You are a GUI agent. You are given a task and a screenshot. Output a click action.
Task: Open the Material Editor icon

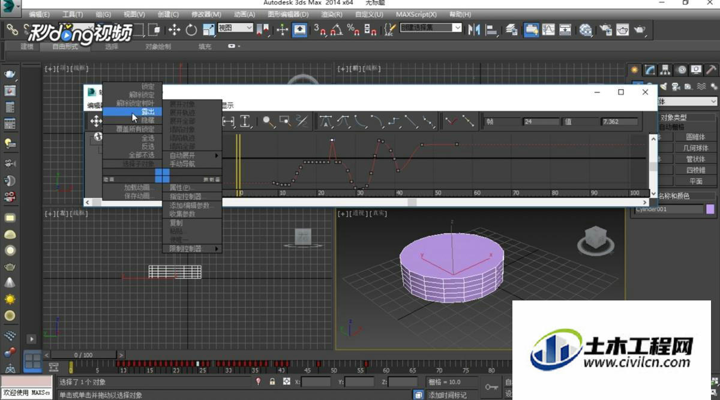pyautogui.click(x=586, y=29)
